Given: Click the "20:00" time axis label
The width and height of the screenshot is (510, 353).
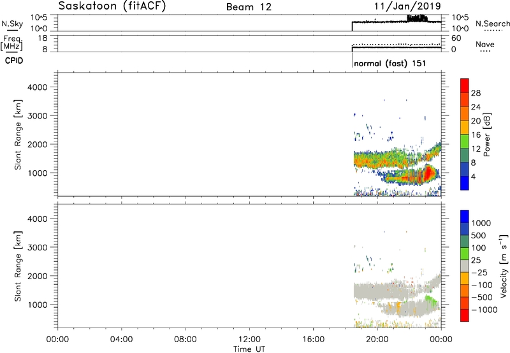Looking at the screenshot, I should click(x=377, y=340).
